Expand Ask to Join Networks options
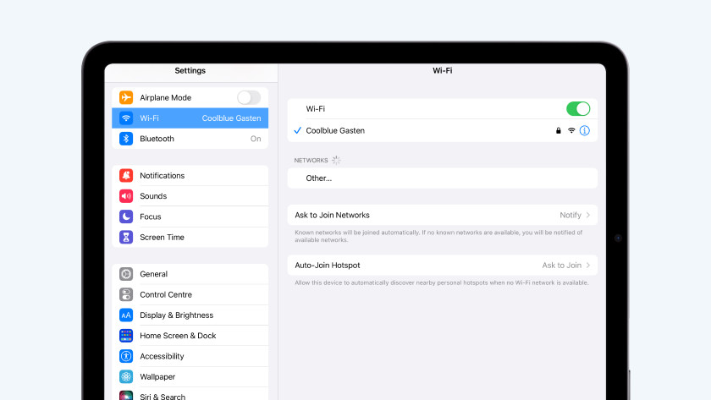711x400 pixels. (442, 215)
